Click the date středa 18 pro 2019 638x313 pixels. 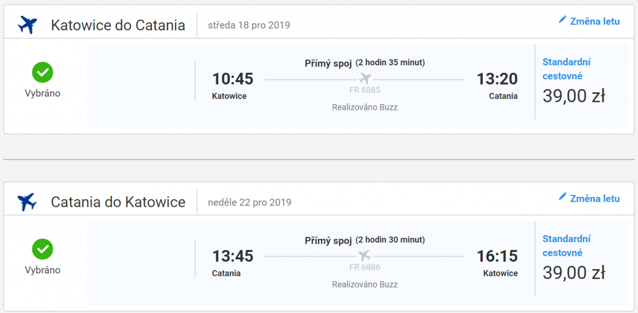pyautogui.click(x=249, y=25)
